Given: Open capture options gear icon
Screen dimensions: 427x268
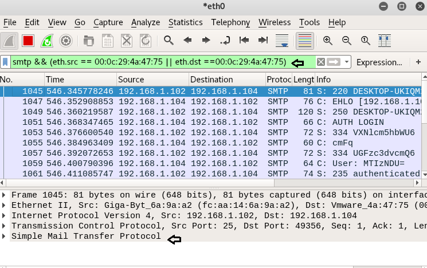Looking at the screenshot, I should [66, 41].
